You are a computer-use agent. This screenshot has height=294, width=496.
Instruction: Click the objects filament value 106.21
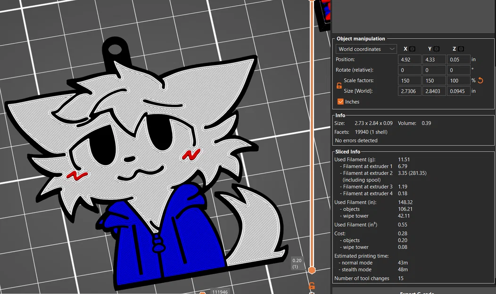(x=405, y=209)
